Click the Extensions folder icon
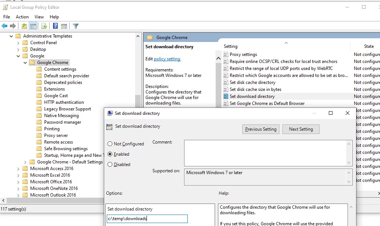The image size is (380, 226). point(39,89)
